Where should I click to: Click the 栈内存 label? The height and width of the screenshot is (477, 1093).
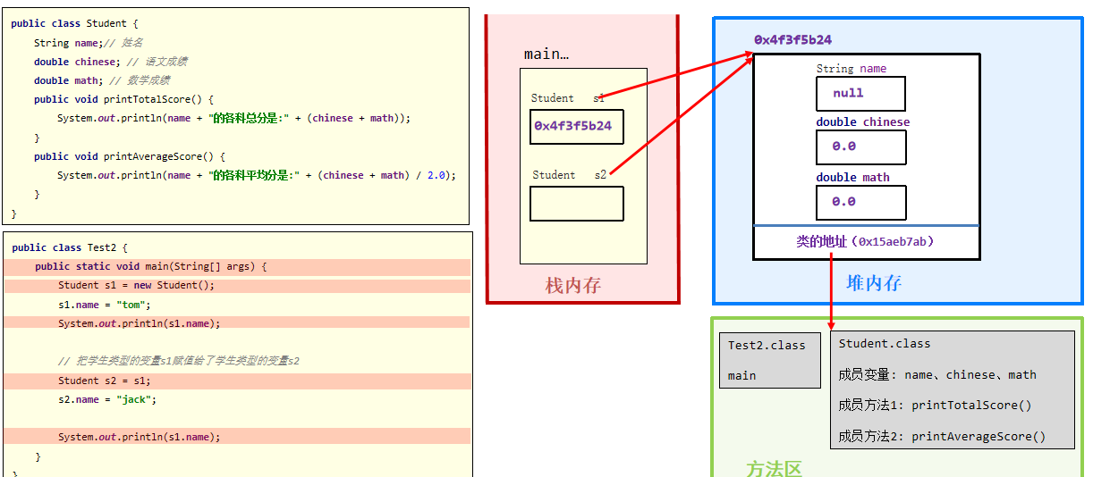[x=573, y=286]
